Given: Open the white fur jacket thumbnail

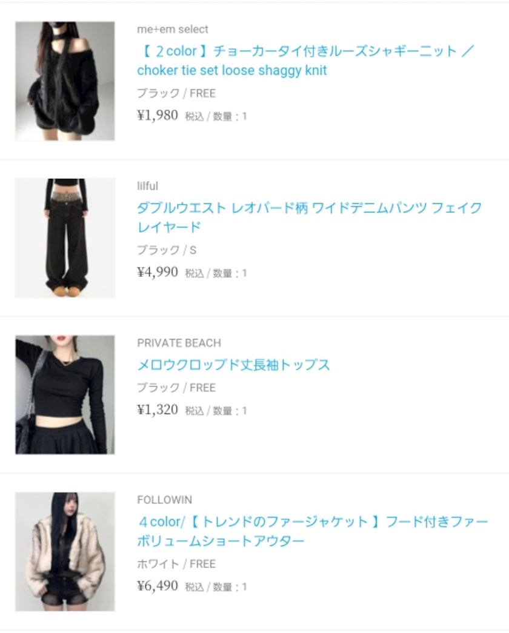Looking at the screenshot, I should point(65,551).
